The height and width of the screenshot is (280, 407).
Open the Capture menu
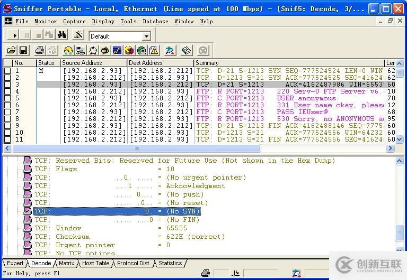[x=74, y=21]
